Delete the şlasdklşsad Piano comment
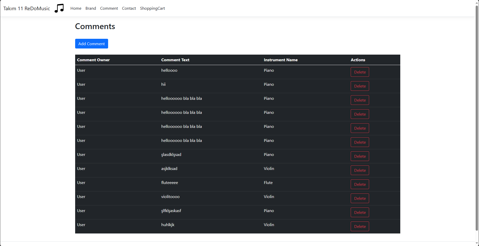Viewport: 479px width, 246px height. 360,156
